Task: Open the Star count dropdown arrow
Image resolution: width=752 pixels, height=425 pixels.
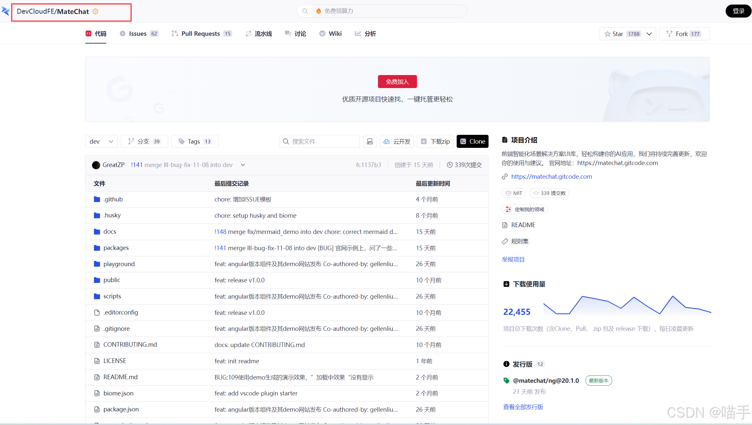Action: point(649,34)
